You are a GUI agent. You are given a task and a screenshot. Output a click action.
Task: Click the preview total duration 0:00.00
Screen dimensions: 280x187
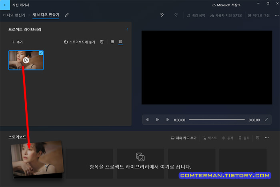pos(254,120)
